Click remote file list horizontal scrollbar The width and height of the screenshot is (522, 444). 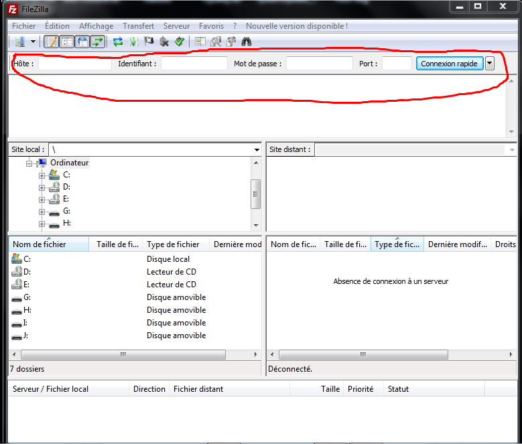click(x=363, y=354)
